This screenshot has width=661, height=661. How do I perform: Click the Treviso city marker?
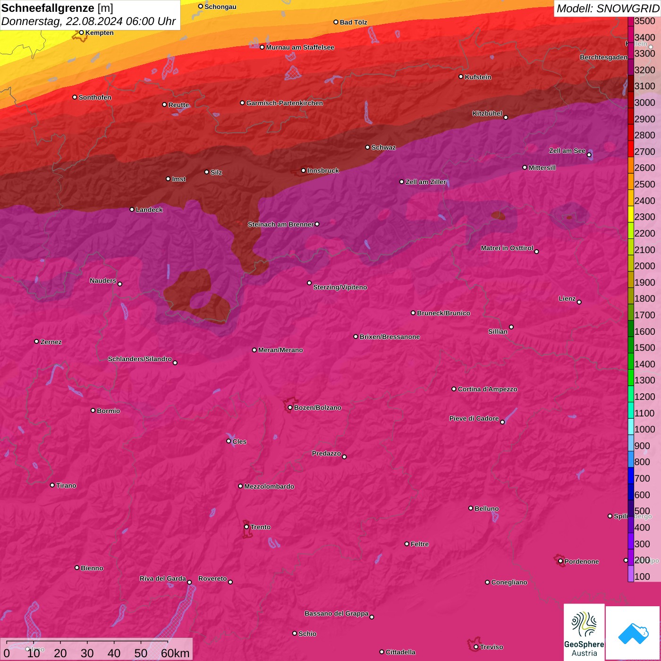click(476, 647)
